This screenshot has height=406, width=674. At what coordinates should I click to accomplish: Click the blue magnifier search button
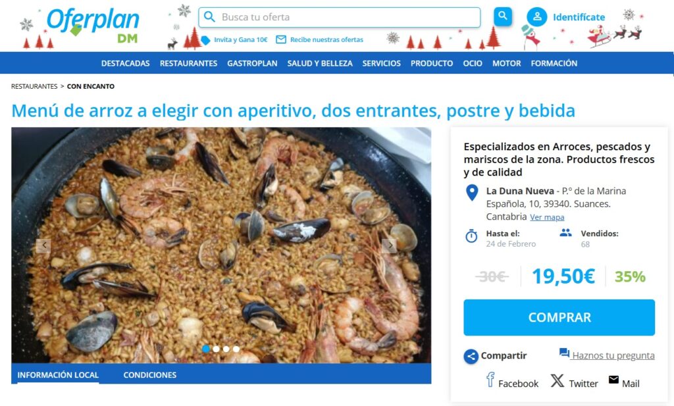click(x=502, y=16)
